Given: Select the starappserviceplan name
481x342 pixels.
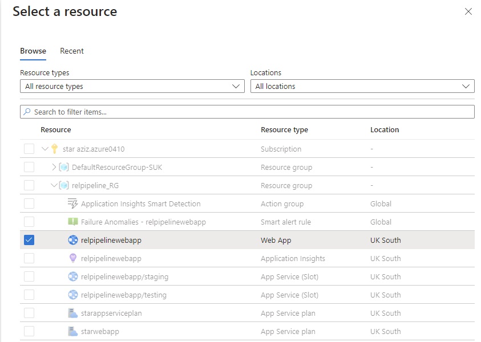Looking at the screenshot, I should click(x=111, y=313).
